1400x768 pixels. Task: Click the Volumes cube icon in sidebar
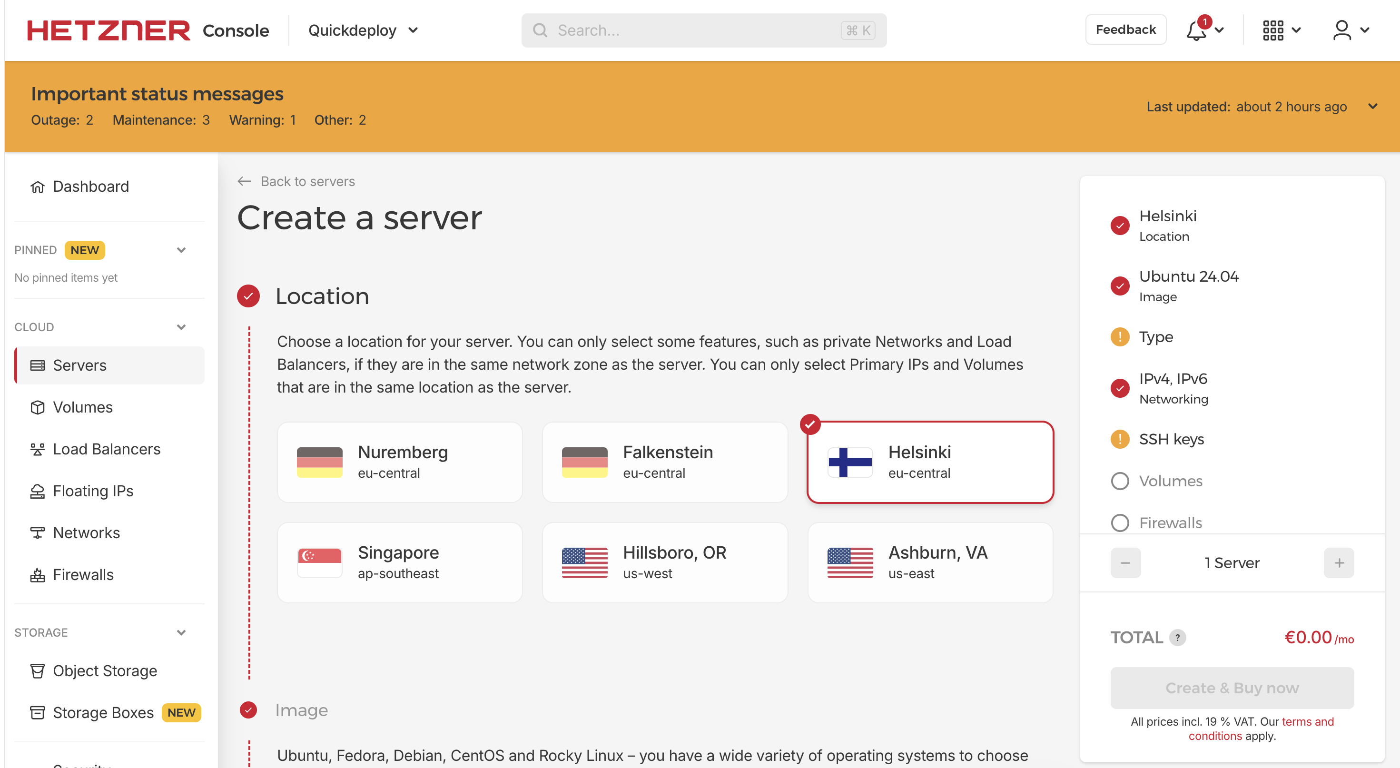[x=38, y=407]
